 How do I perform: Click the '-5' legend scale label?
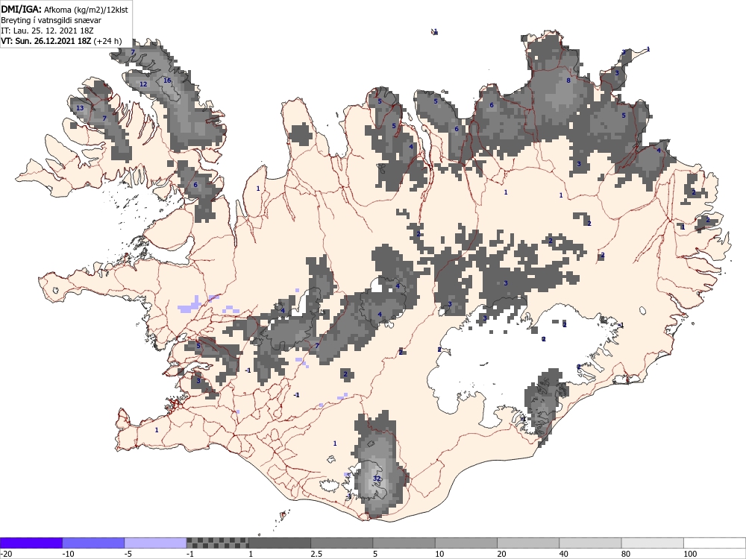point(128,554)
